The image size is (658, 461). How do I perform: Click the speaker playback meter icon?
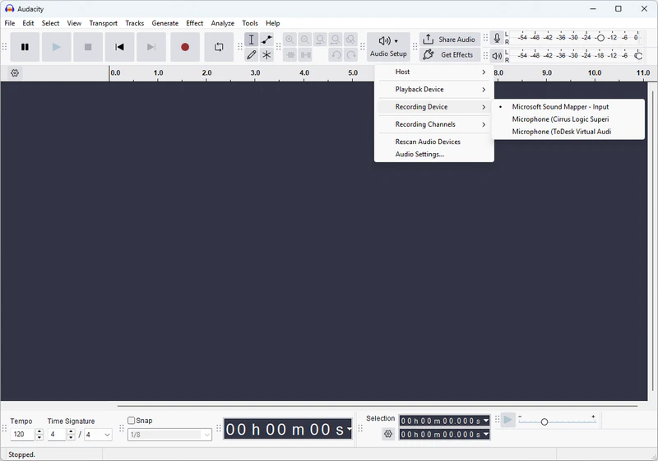coord(497,55)
